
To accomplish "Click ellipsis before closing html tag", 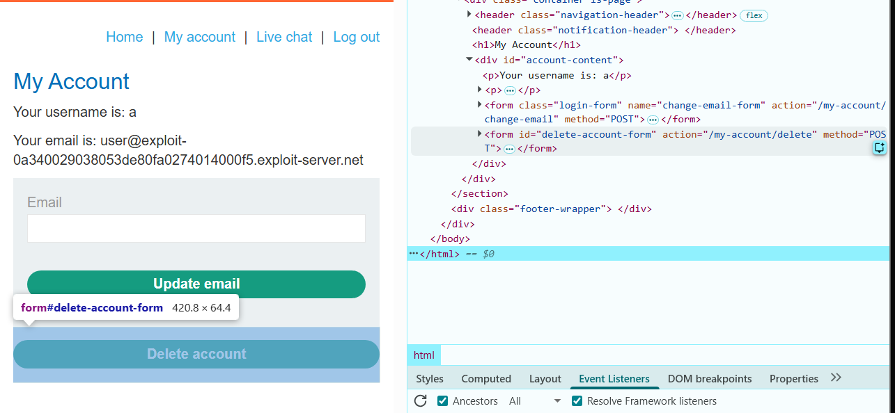I will point(414,254).
